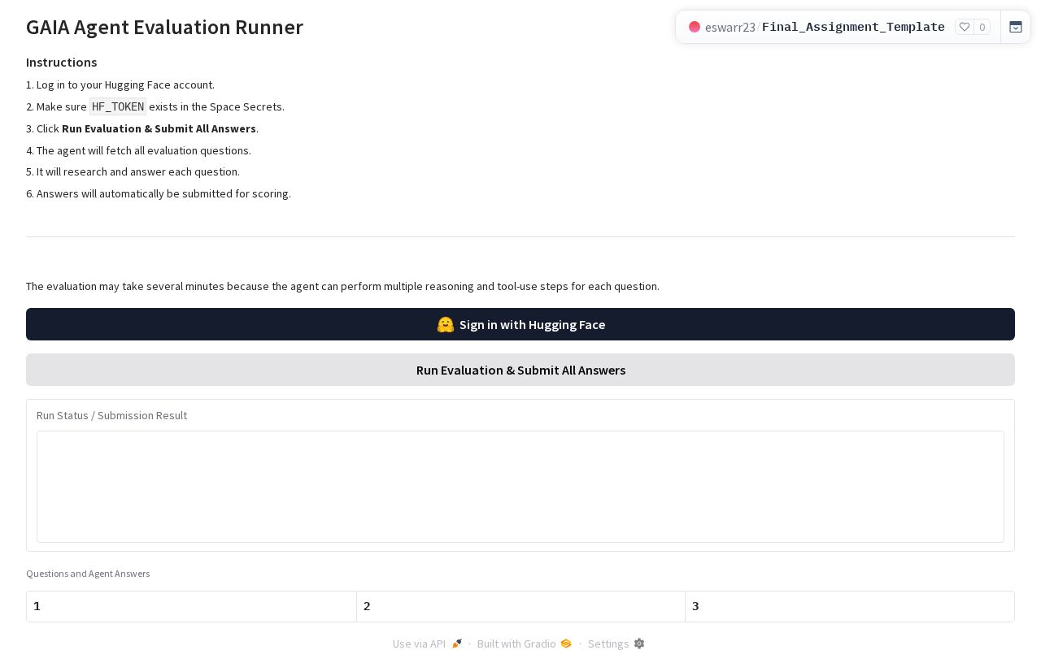Select column header 2 in answers table
This screenshot has height=650, width=1041.
tap(520, 606)
